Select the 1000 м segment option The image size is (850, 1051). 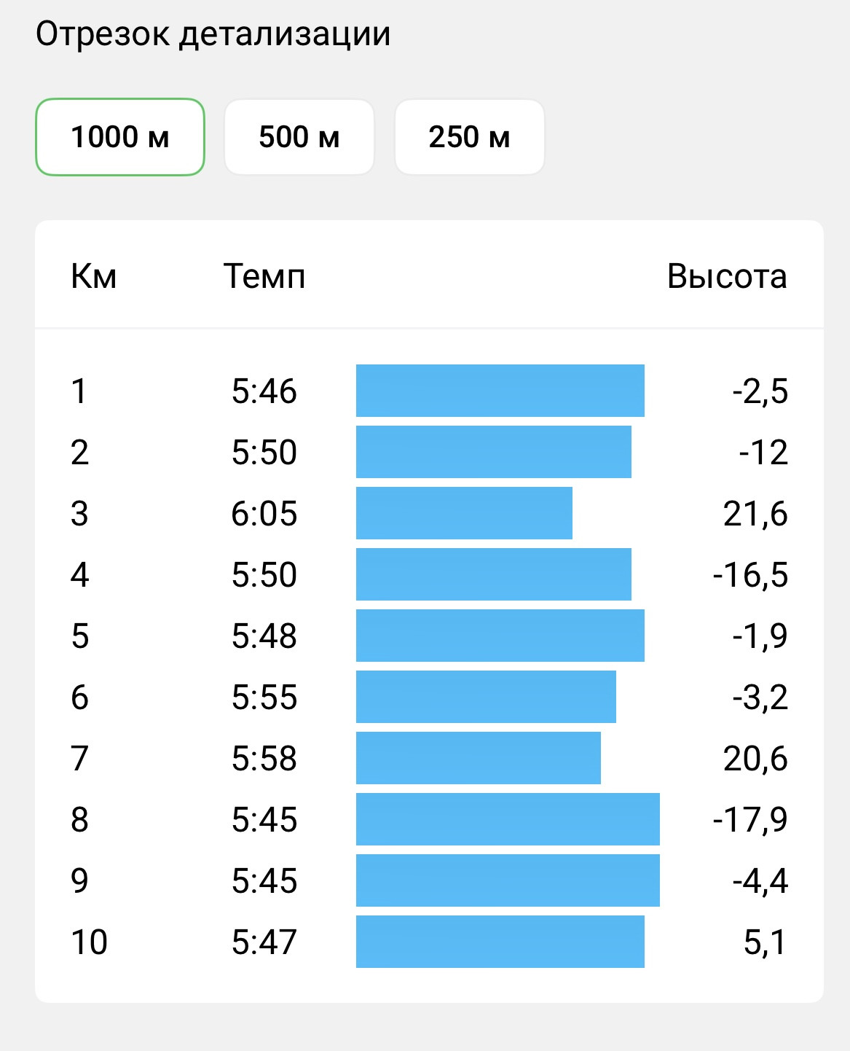(x=120, y=137)
